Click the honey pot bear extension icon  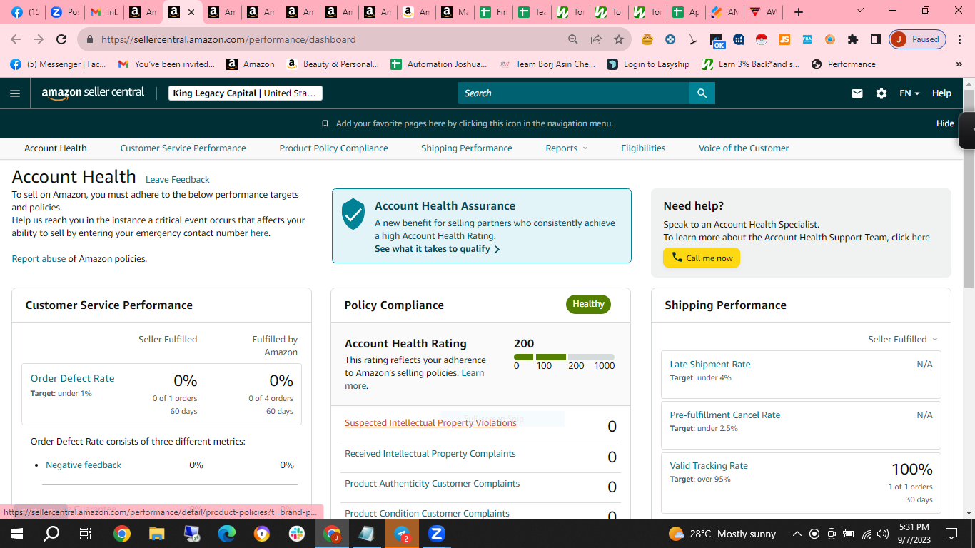click(x=647, y=39)
